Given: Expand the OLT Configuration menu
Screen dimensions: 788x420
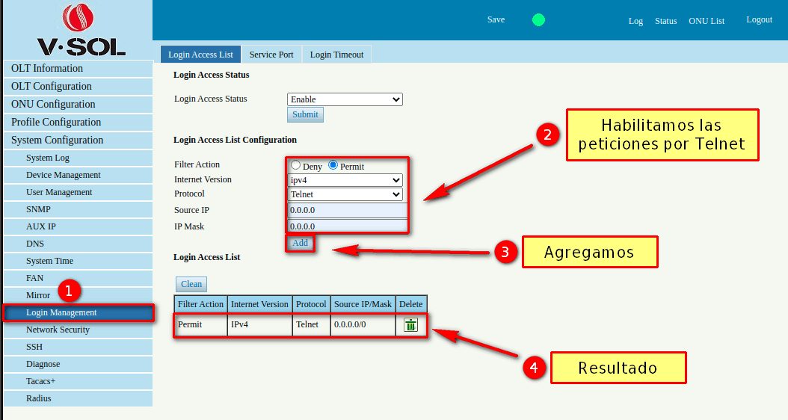Looking at the screenshot, I should 52,86.
